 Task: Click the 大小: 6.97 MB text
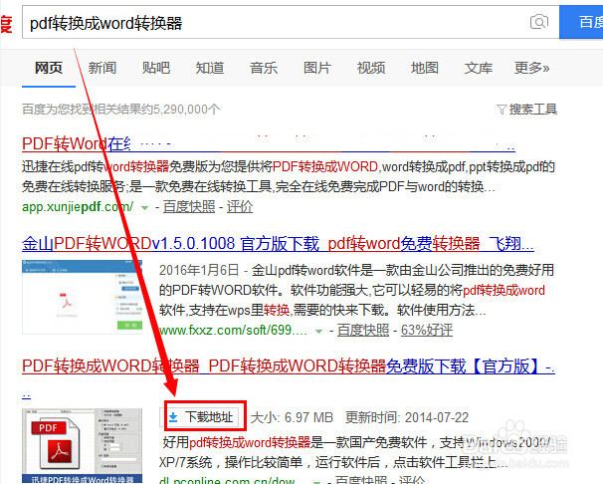pyautogui.click(x=292, y=417)
